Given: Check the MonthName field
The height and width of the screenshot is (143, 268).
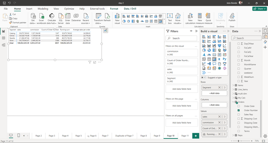Looking at the screenshot, I should [x=239, y=65].
